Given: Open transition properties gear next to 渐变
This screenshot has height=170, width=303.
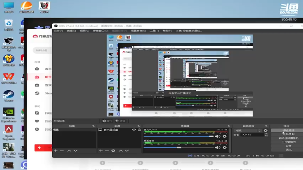Looking at the screenshot, I should [266, 130].
